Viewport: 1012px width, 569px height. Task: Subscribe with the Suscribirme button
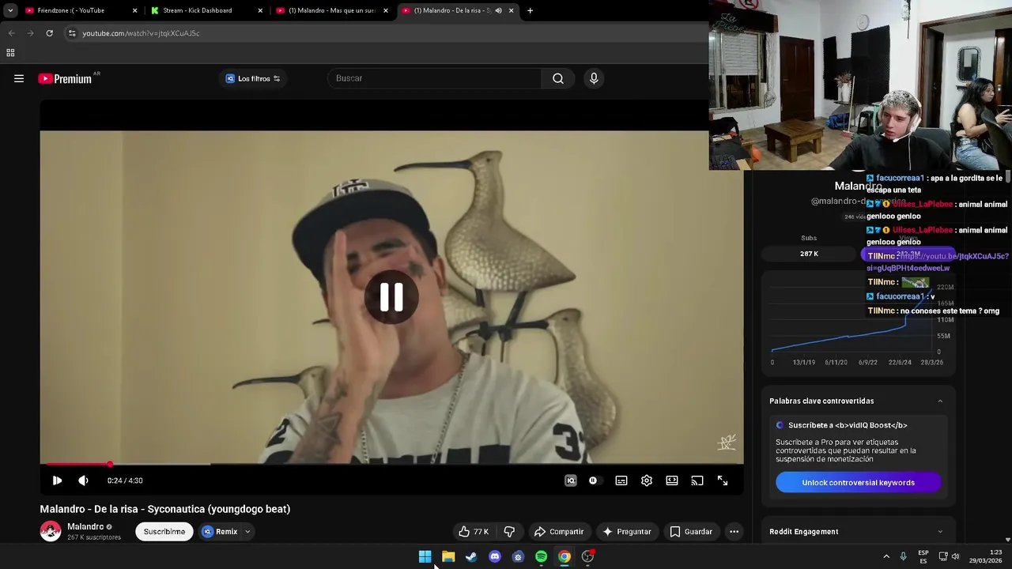(164, 532)
